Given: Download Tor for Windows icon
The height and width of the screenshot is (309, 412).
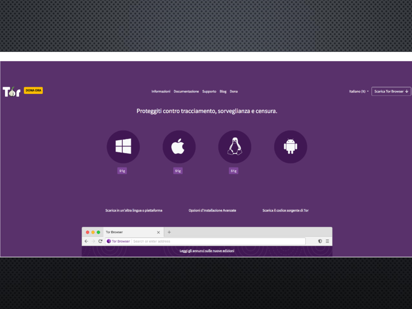Looking at the screenshot, I should 123,147.
